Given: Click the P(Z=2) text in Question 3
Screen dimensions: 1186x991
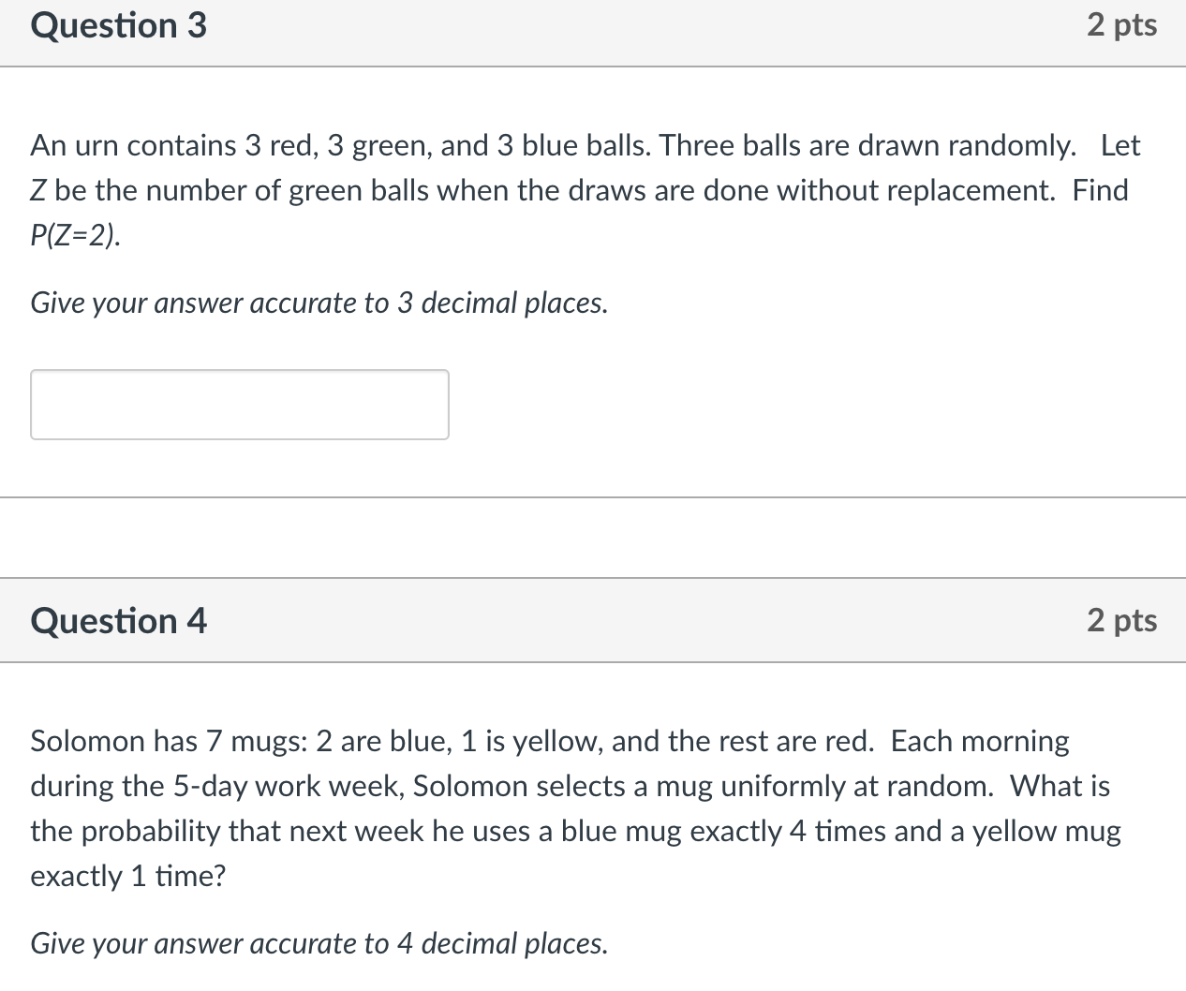Looking at the screenshot, I should (75, 235).
